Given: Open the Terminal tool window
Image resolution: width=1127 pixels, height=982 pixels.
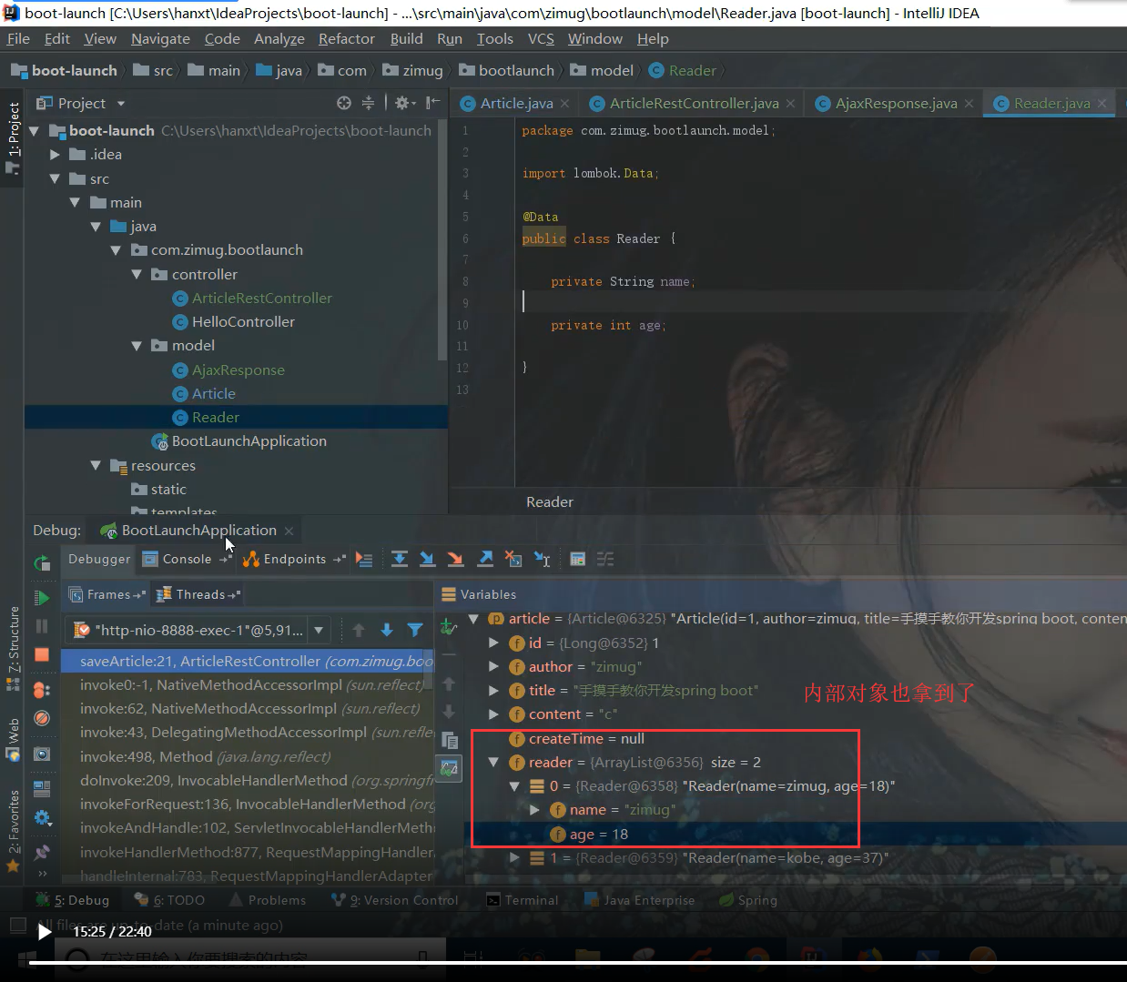Looking at the screenshot, I should 523,900.
